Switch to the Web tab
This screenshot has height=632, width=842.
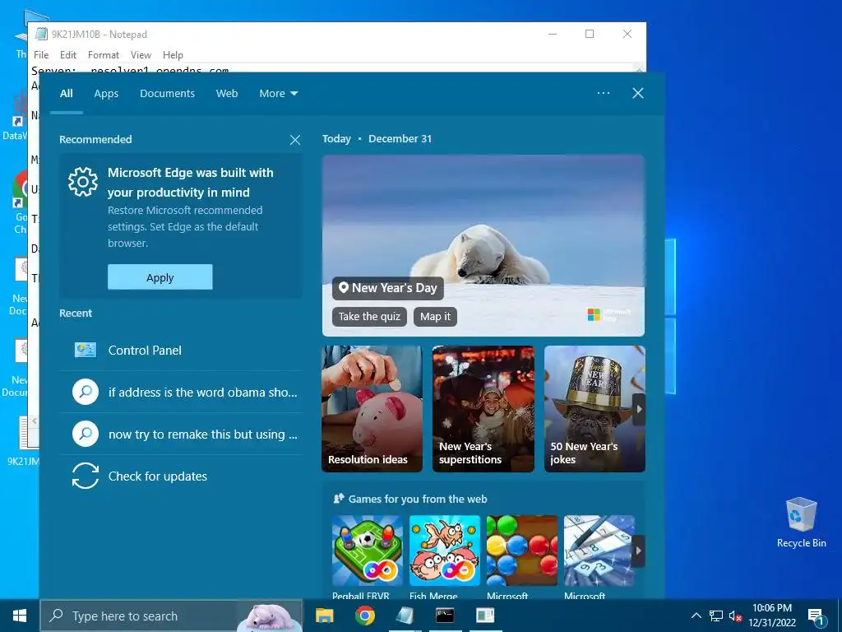227,94
